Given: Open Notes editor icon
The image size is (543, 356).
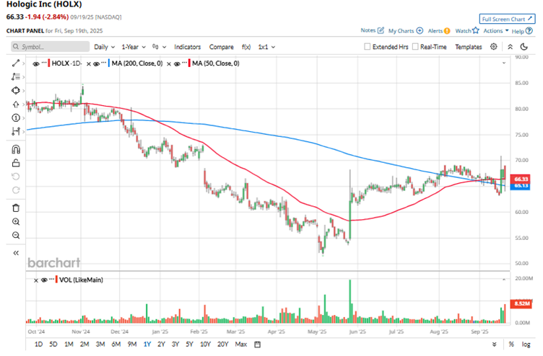Looking at the screenshot, I should (x=381, y=30).
